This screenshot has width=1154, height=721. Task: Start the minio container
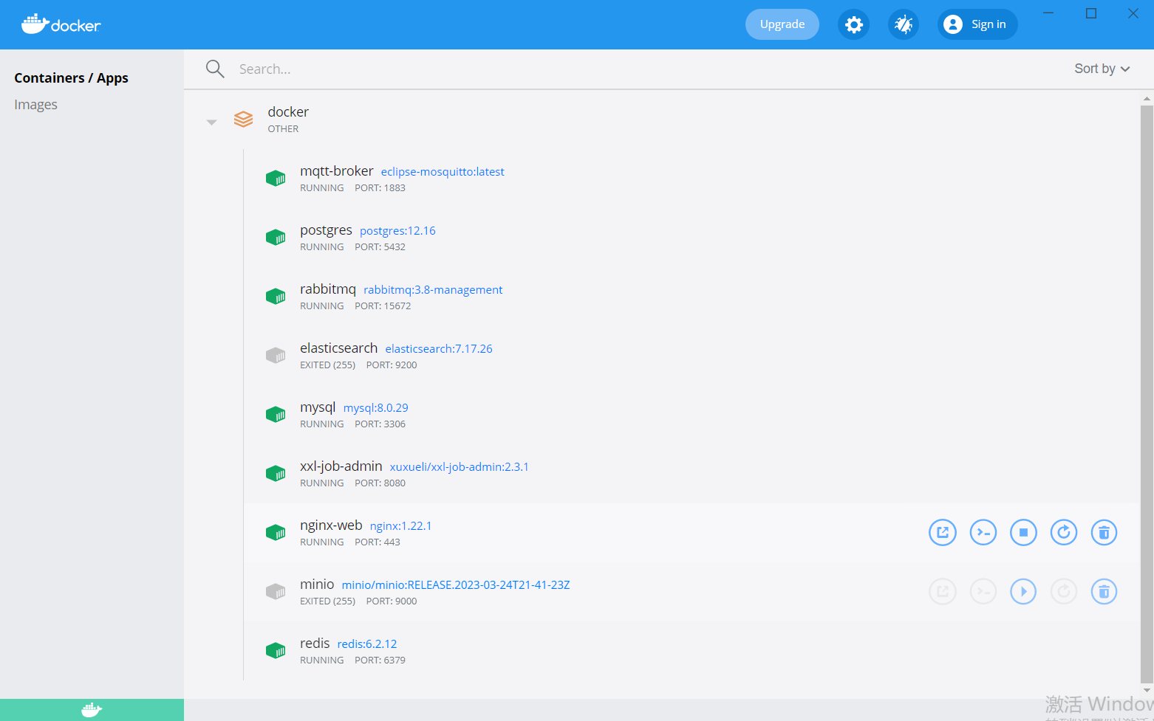(1023, 591)
